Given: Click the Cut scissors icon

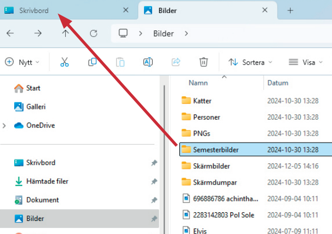Looking at the screenshot, I should [65, 62].
